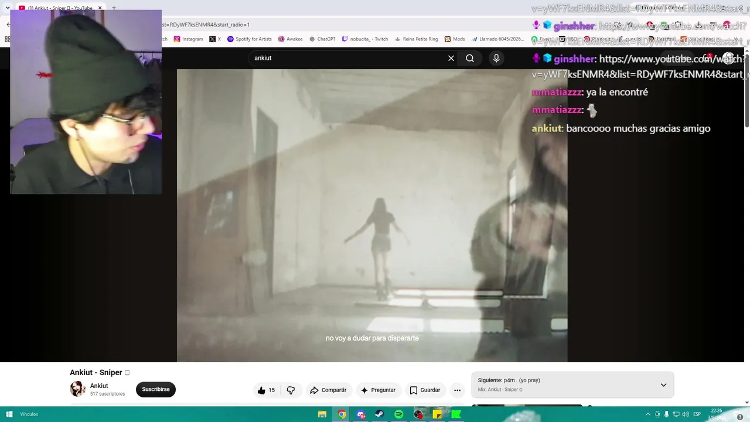This screenshot has width=750, height=422.
Task: Open the three-dot more actions menu
Action: click(x=457, y=390)
